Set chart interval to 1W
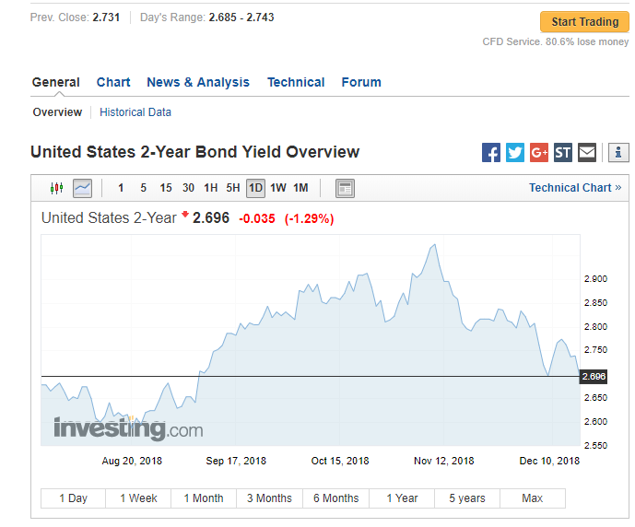 278,188
